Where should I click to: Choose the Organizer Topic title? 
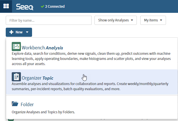37,78
